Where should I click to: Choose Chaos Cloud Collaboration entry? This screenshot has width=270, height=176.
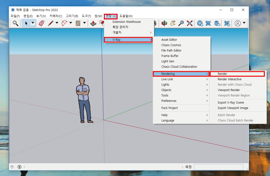(182, 67)
